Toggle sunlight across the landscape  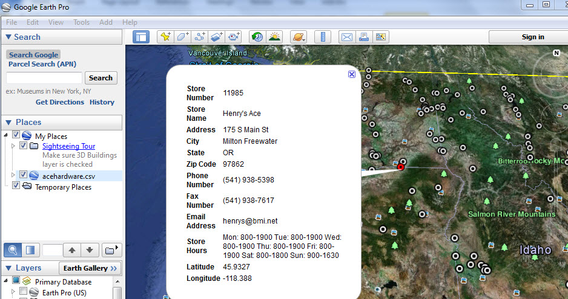[x=274, y=37]
